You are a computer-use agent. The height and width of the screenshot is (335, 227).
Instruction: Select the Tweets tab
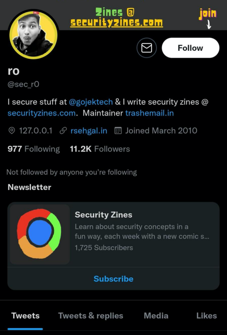pyautogui.click(x=25, y=316)
